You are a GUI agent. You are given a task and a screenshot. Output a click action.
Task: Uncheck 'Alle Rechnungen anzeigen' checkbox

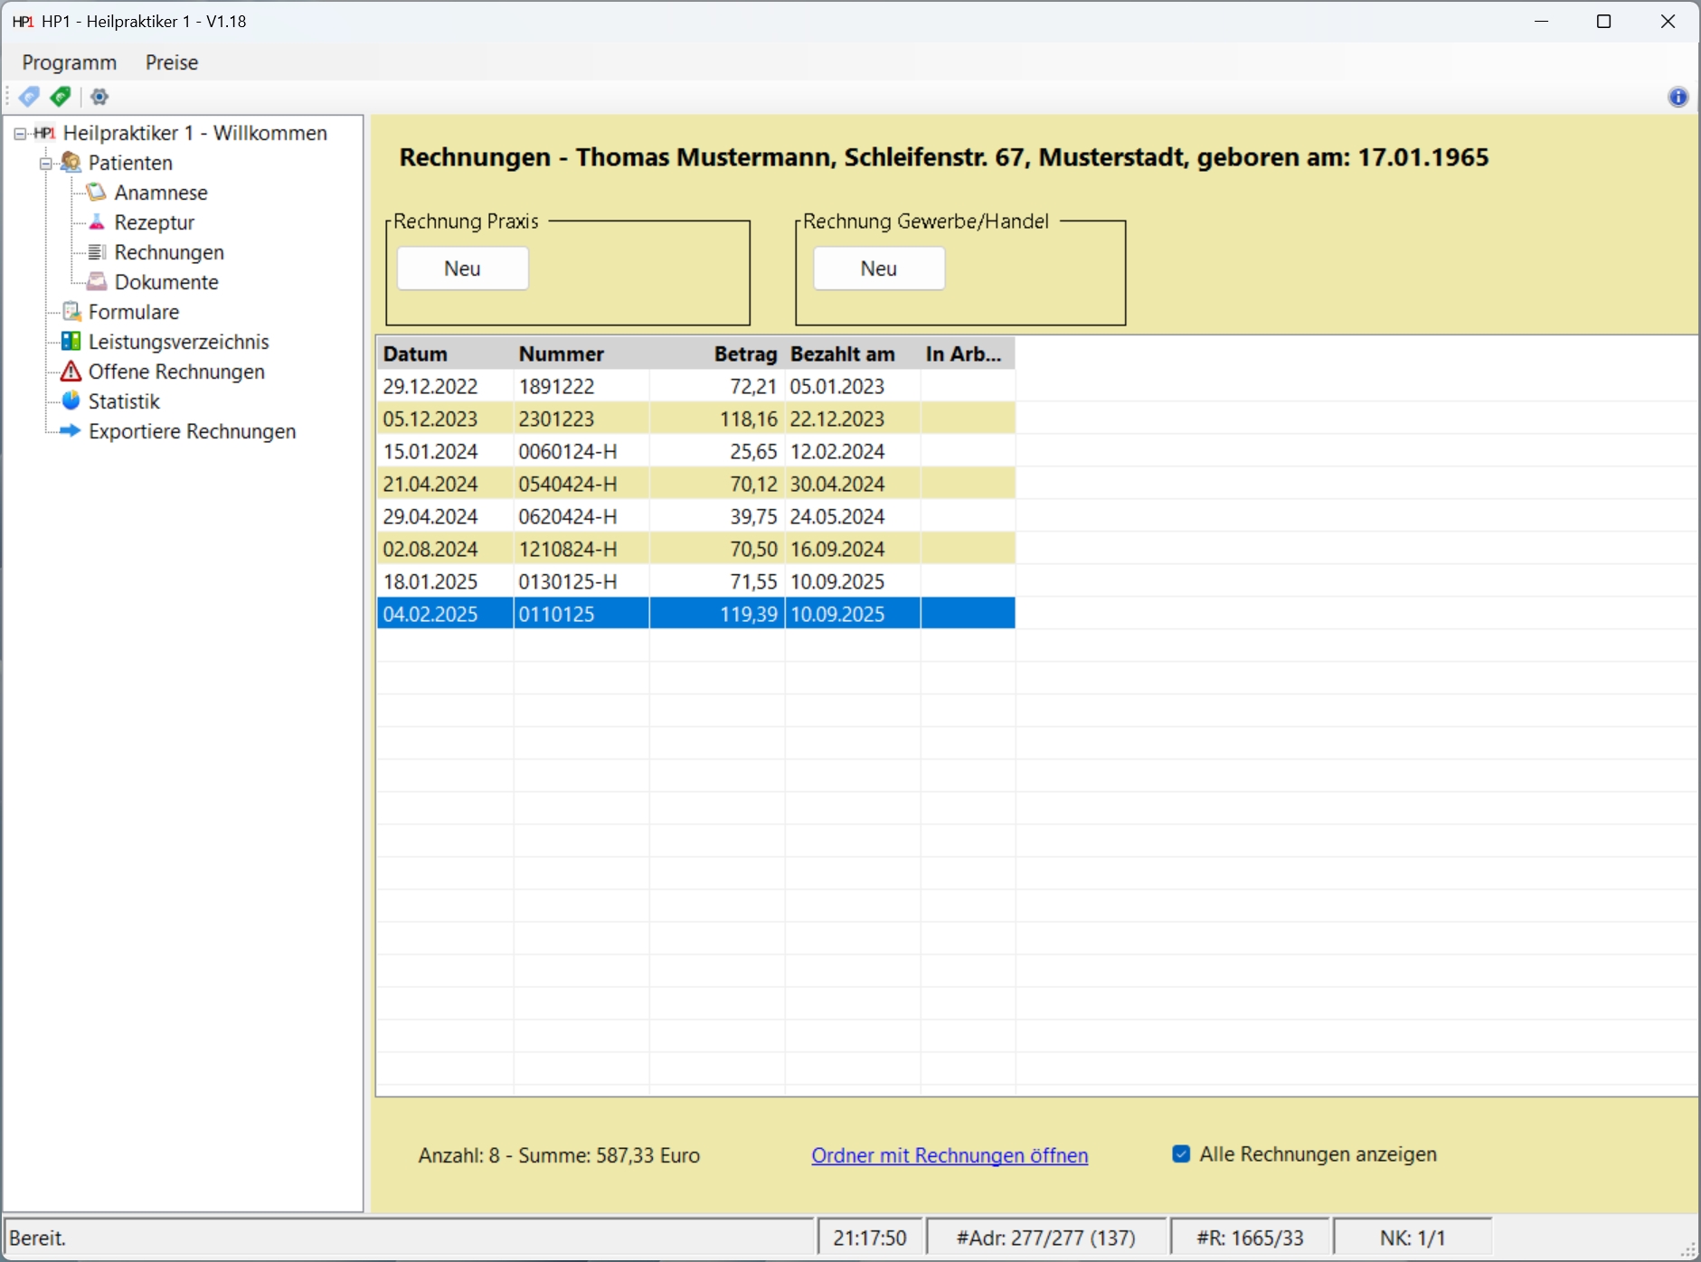[1181, 1154]
